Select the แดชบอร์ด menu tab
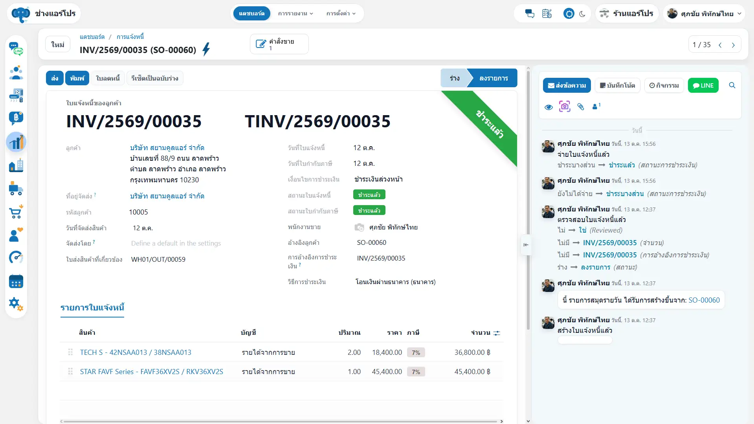The width and height of the screenshot is (754, 424). tap(251, 13)
